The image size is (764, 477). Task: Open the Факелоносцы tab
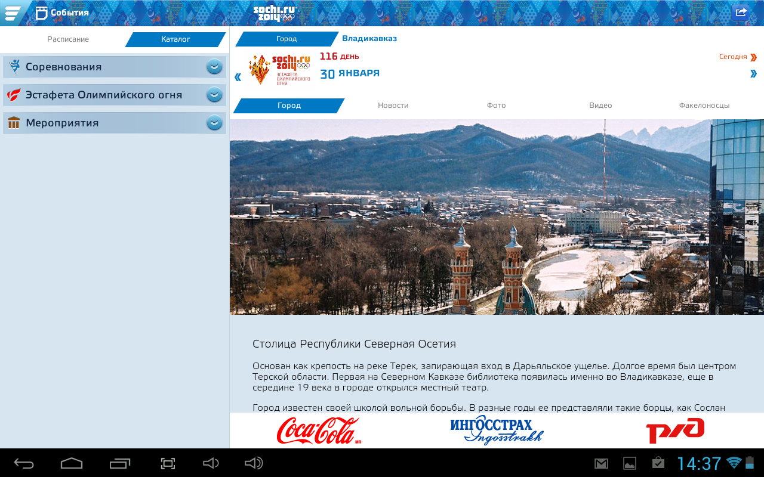point(704,106)
